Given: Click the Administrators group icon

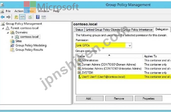Looking at the screenshot, I should pos(79,60).
